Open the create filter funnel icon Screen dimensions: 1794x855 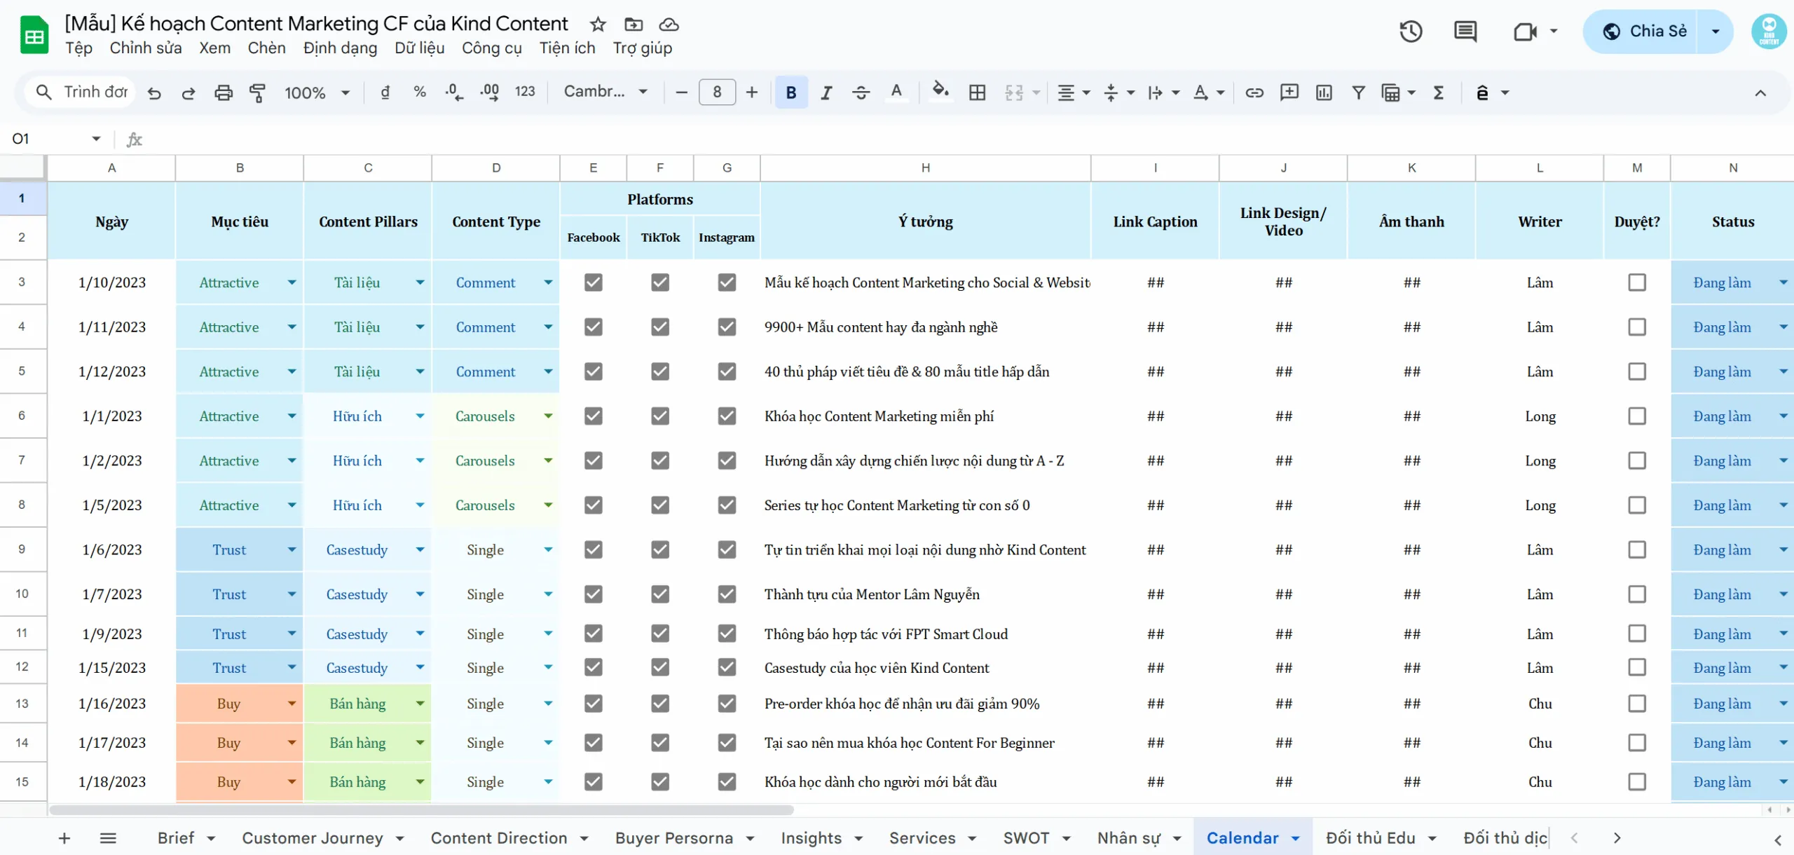[1358, 93]
